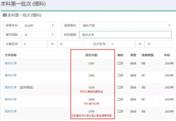Click the 位次区间 到 input field

point(158,44)
